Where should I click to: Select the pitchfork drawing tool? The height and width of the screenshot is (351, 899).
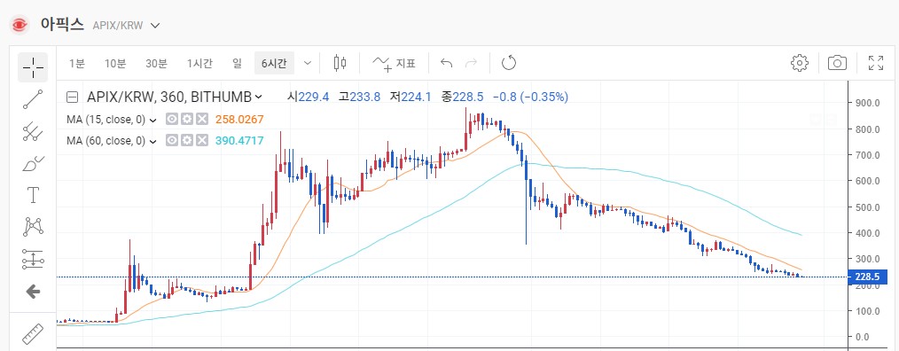(x=34, y=132)
